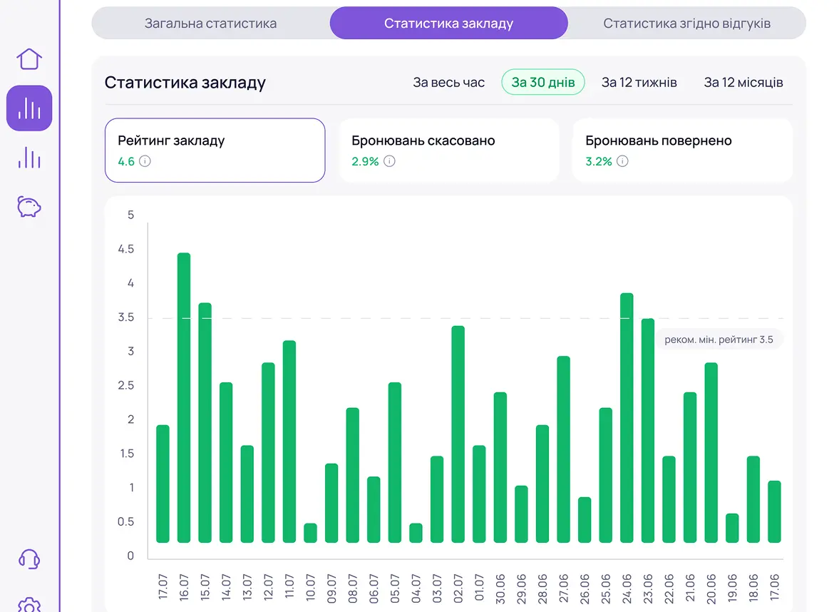
Task: Select the За 30 днів period filter
Action: coord(543,83)
